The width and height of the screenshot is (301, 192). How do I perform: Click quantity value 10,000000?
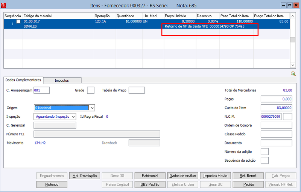click(134, 21)
